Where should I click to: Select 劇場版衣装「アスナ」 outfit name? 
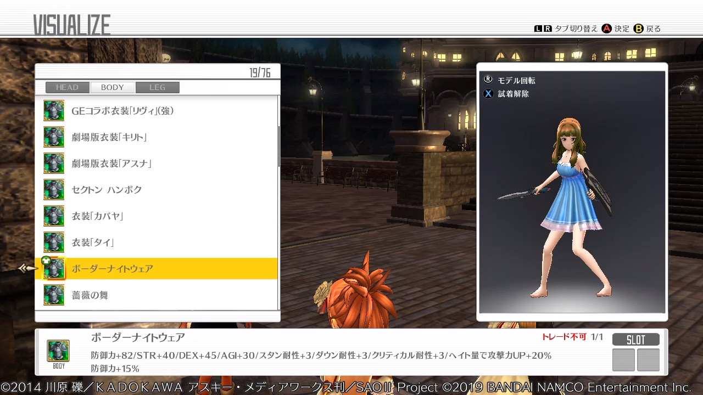tap(111, 163)
